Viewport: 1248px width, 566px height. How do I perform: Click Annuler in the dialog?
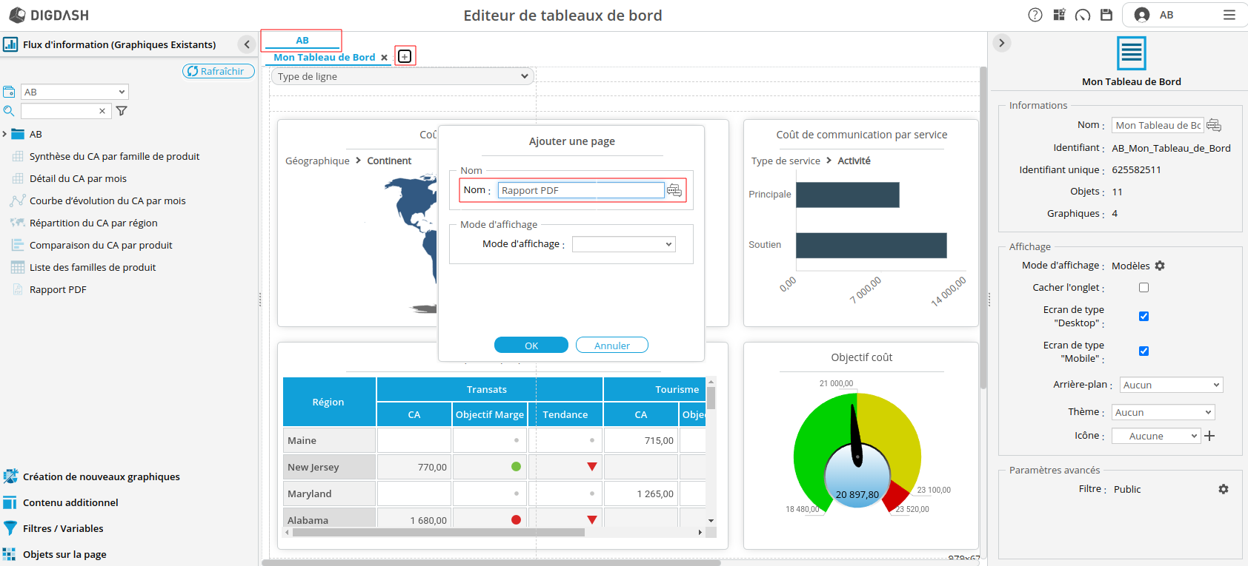(x=611, y=346)
